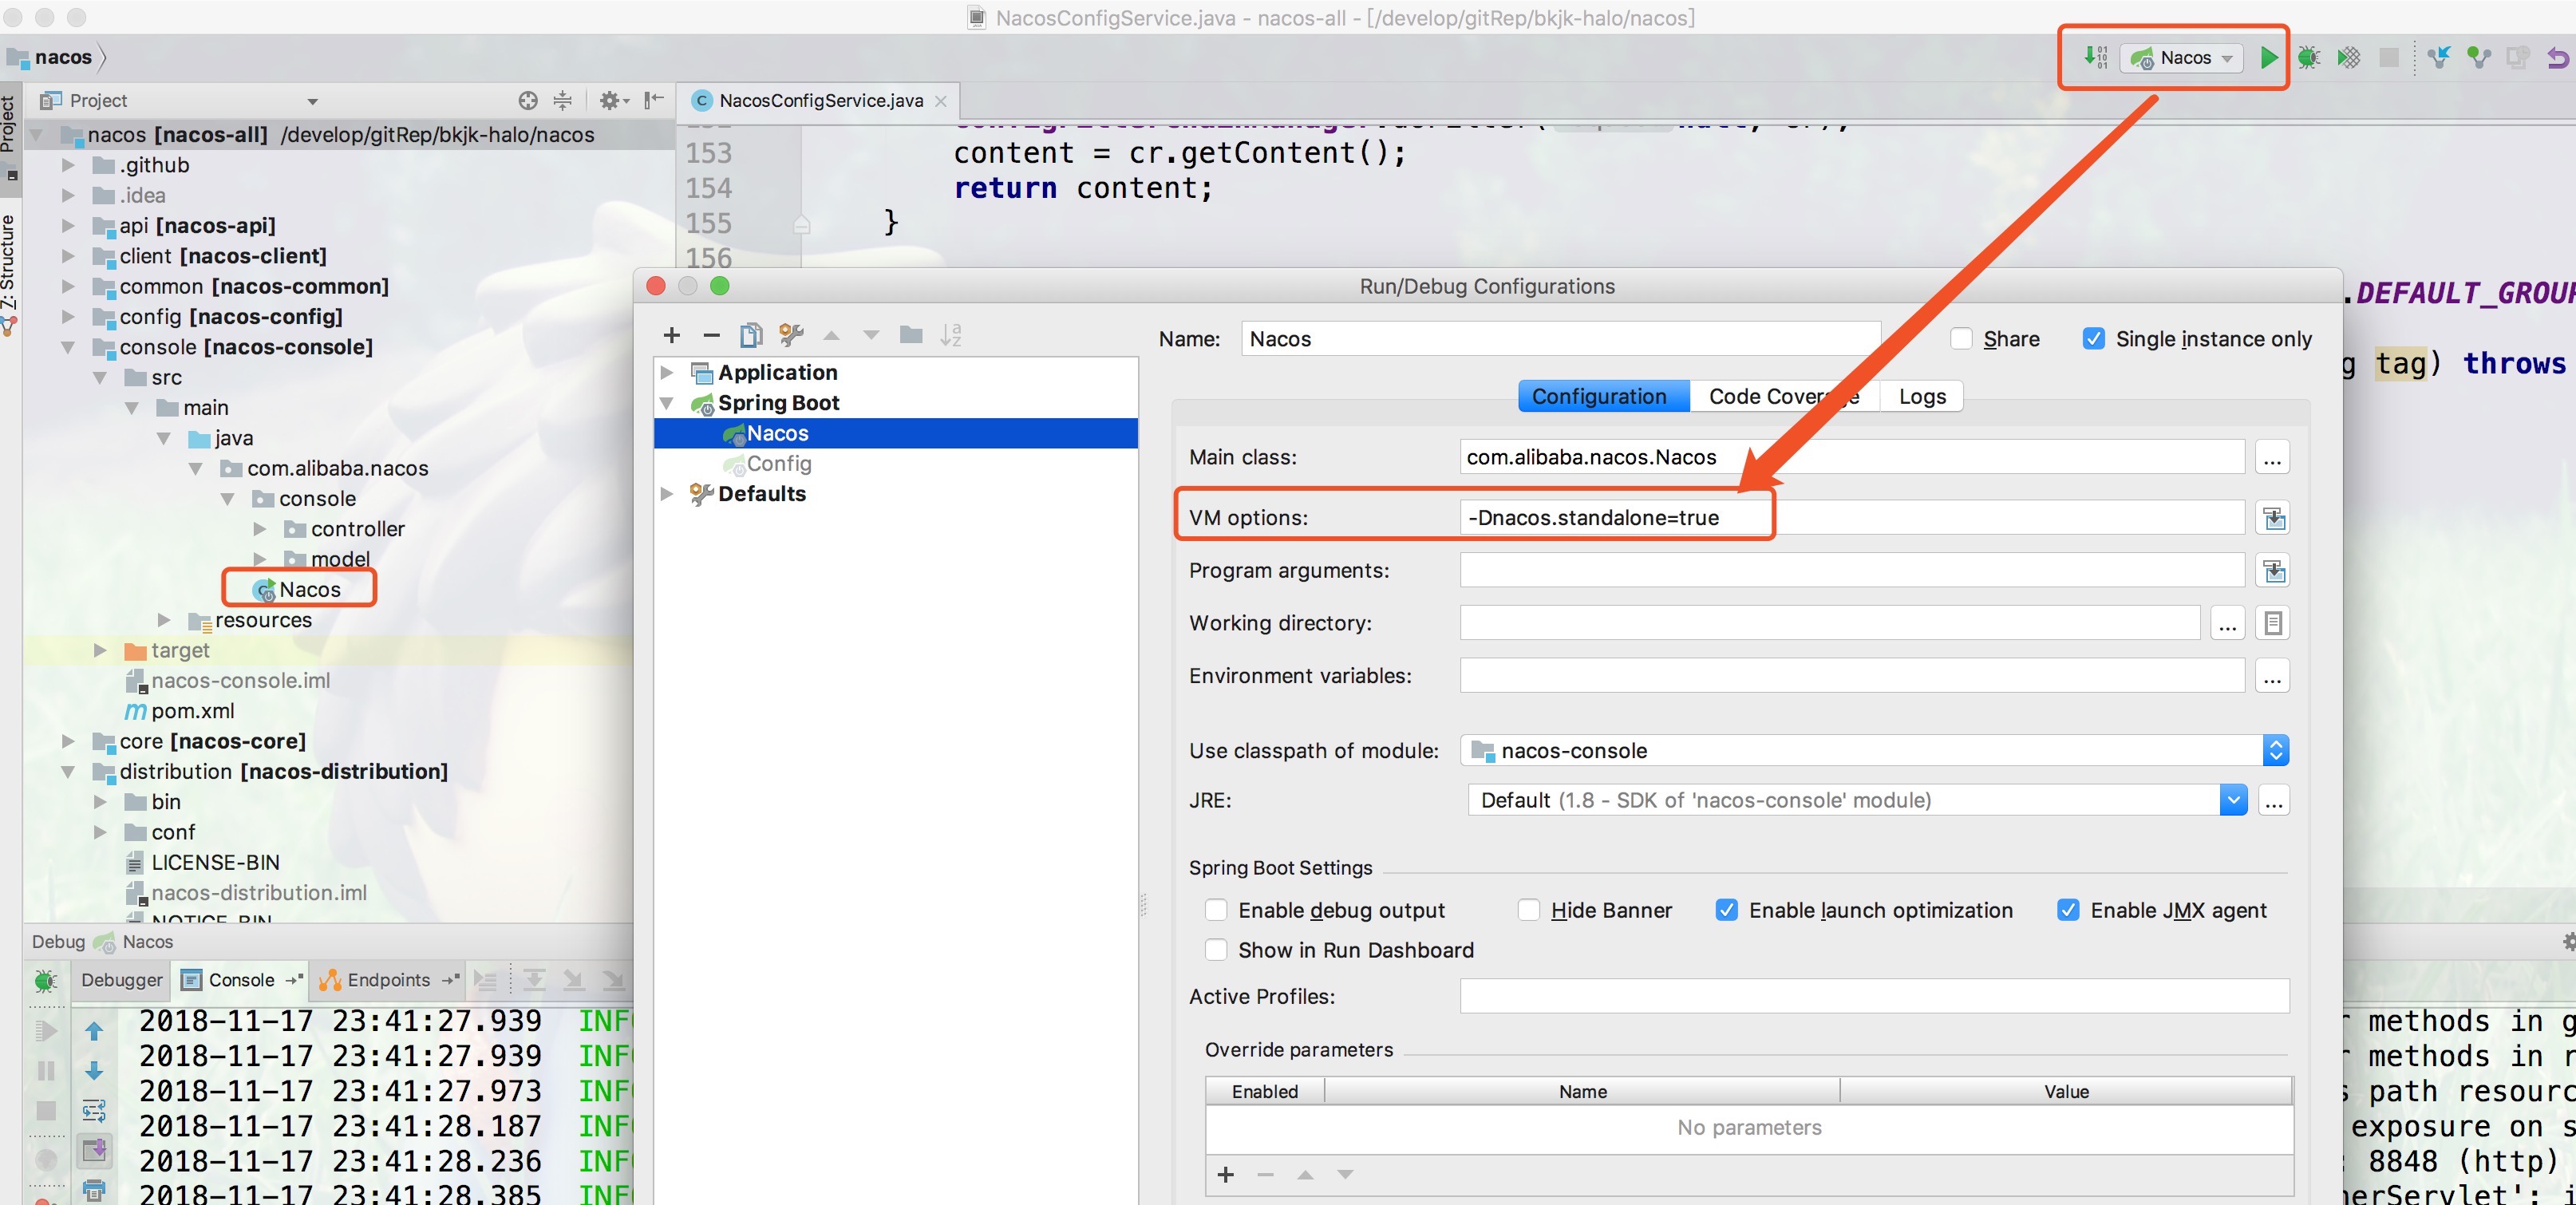Screen dimensions: 2576x1205
Task: Toggle the Share checkbox
Action: (1962, 339)
